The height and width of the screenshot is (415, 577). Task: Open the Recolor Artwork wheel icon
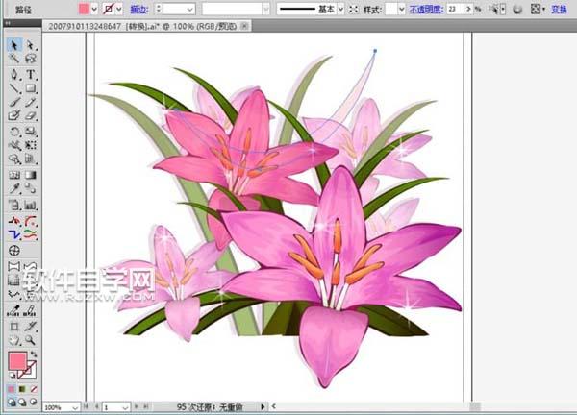coord(517,10)
